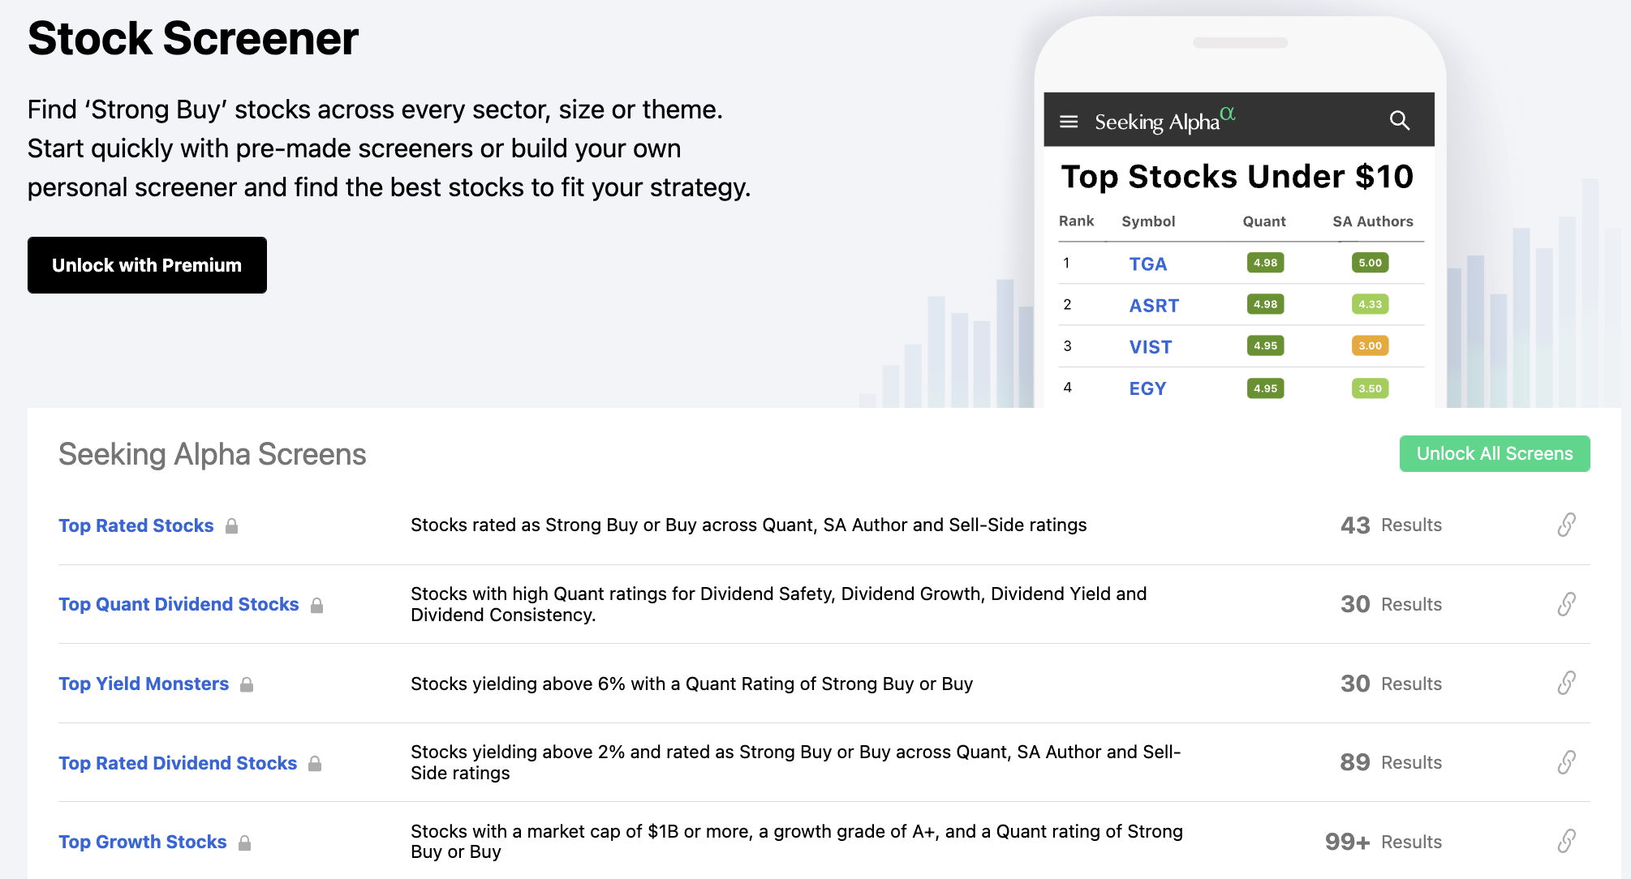The width and height of the screenshot is (1631, 879).
Task: Click the share link icon for Top Rated Stocks
Action: [1567, 525]
